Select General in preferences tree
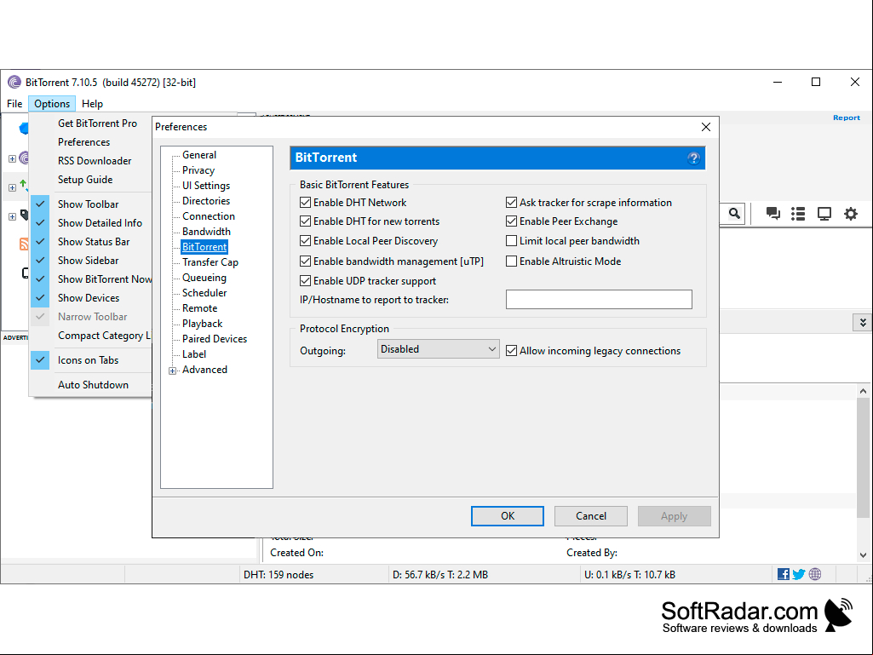873x655 pixels. (199, 155)
